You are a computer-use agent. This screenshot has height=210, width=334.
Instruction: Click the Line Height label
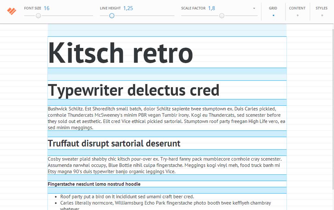click(110, 8)
